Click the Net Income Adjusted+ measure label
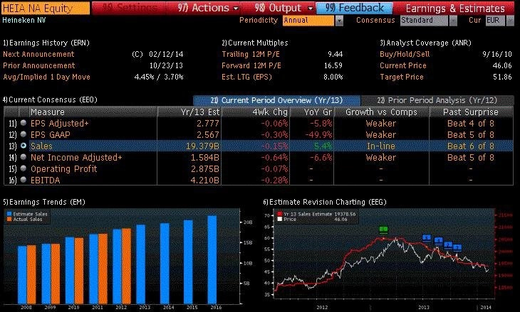The height and width of the screenshot is (312, 520). [76, 158]
